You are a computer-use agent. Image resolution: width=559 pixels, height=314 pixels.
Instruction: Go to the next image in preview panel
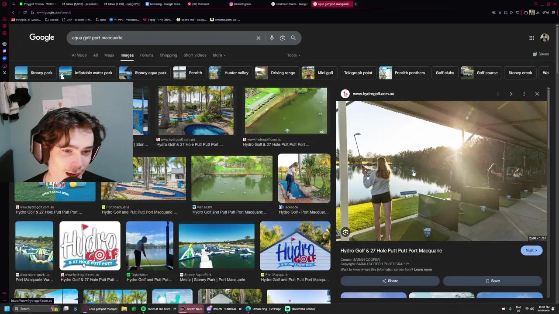tap(511, 94)
